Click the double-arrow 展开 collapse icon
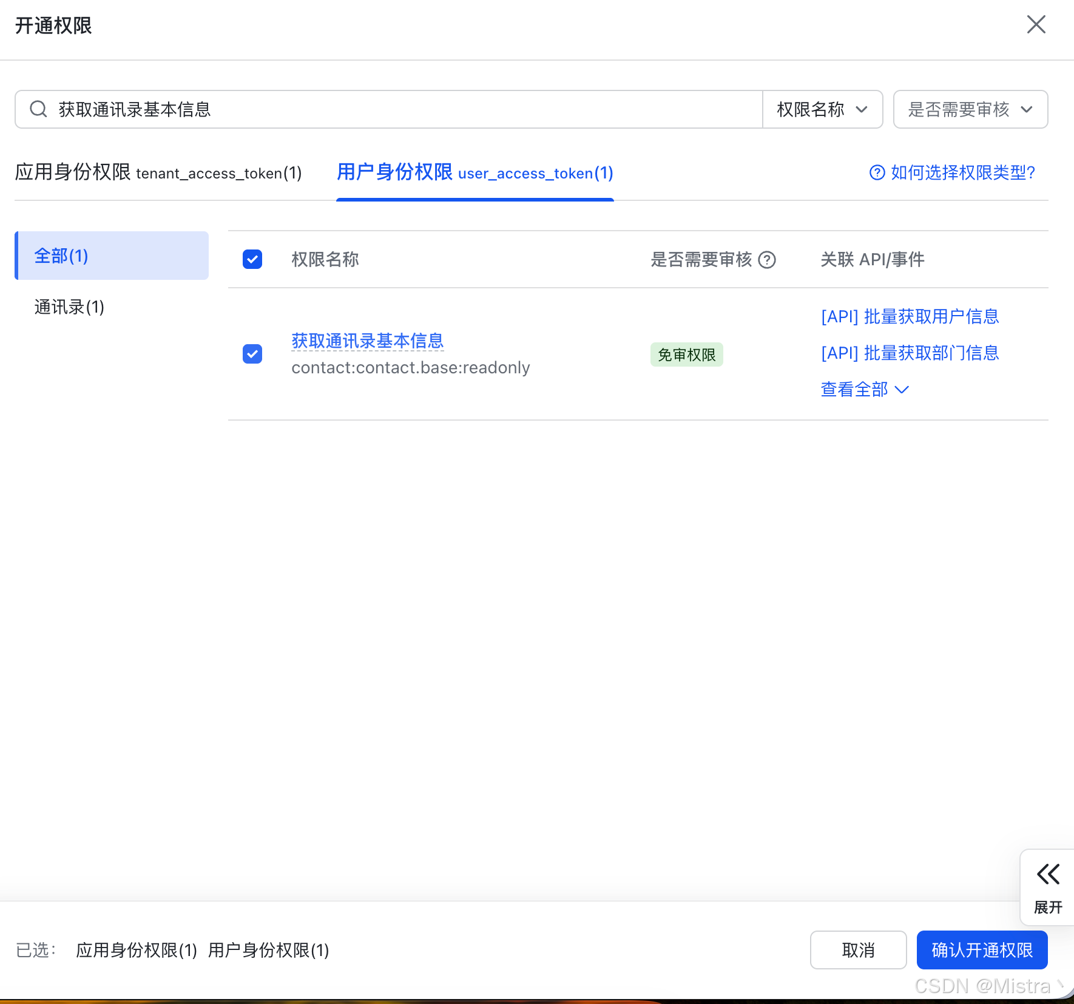The height and width of the screenshot is (1004, 1074). [1048, 874]
